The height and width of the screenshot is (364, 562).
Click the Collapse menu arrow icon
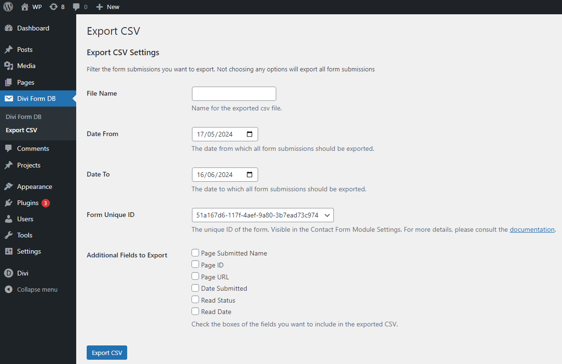9,290
